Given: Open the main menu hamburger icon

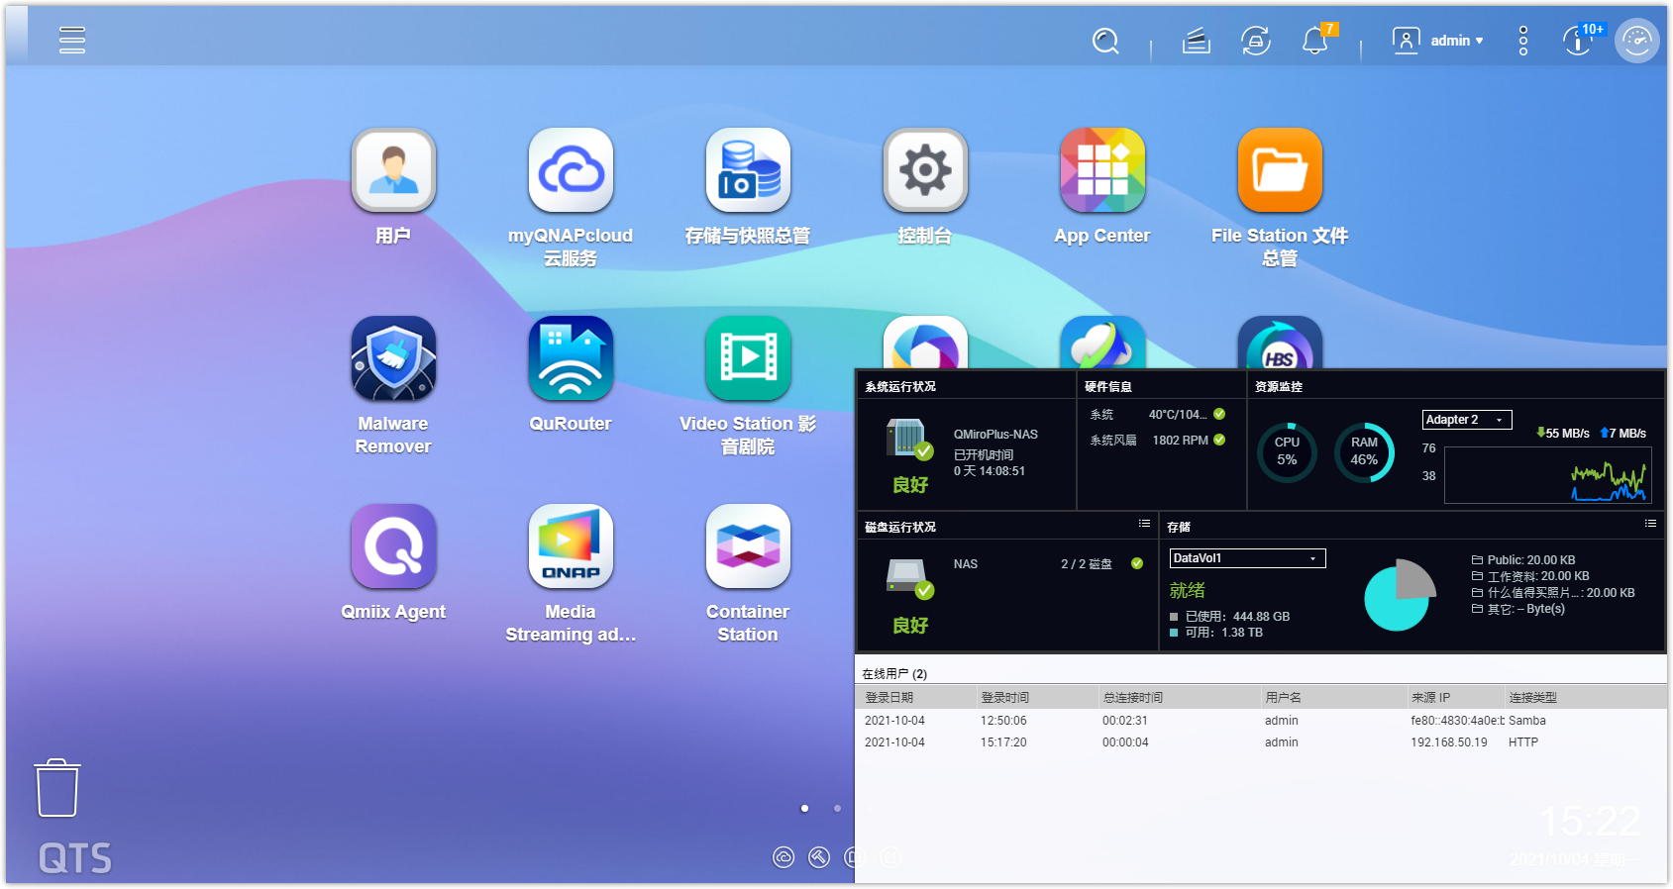Looking at the screenshot, I should [72, 40].
